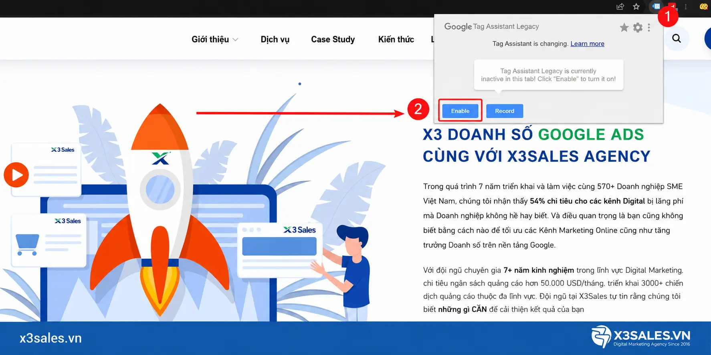Image resolution: width=711 pixels, height=355 pixels.
Task: Expand the Giới thiệu dropdown menu
Action: click(215, 39)
